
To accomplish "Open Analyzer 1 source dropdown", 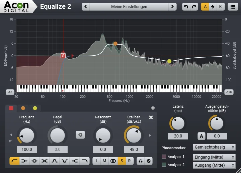I will [214, 157].
